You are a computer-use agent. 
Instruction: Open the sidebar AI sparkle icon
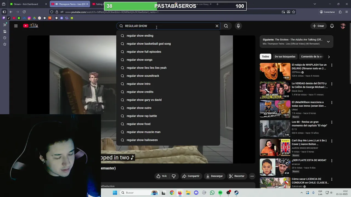tap(5, 25)
